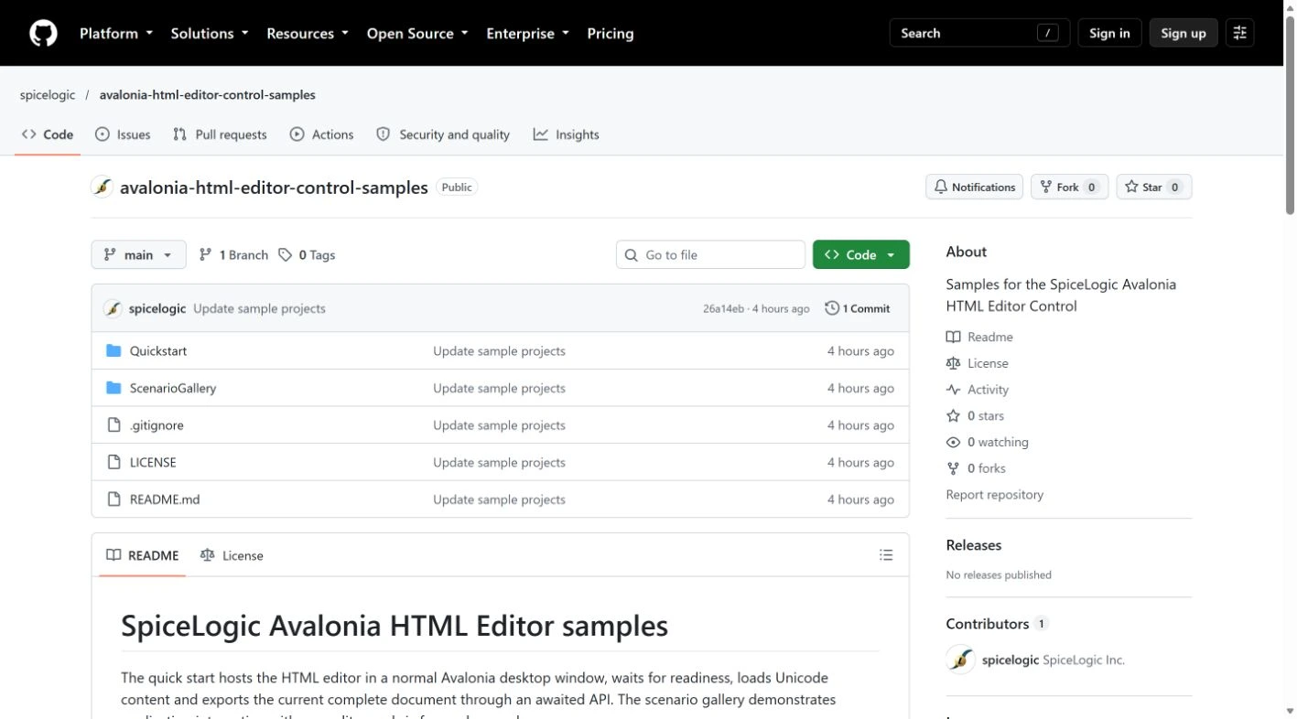Screen dimensions: 1297x719
Task: Star this repository
Action: point(1154,187)
